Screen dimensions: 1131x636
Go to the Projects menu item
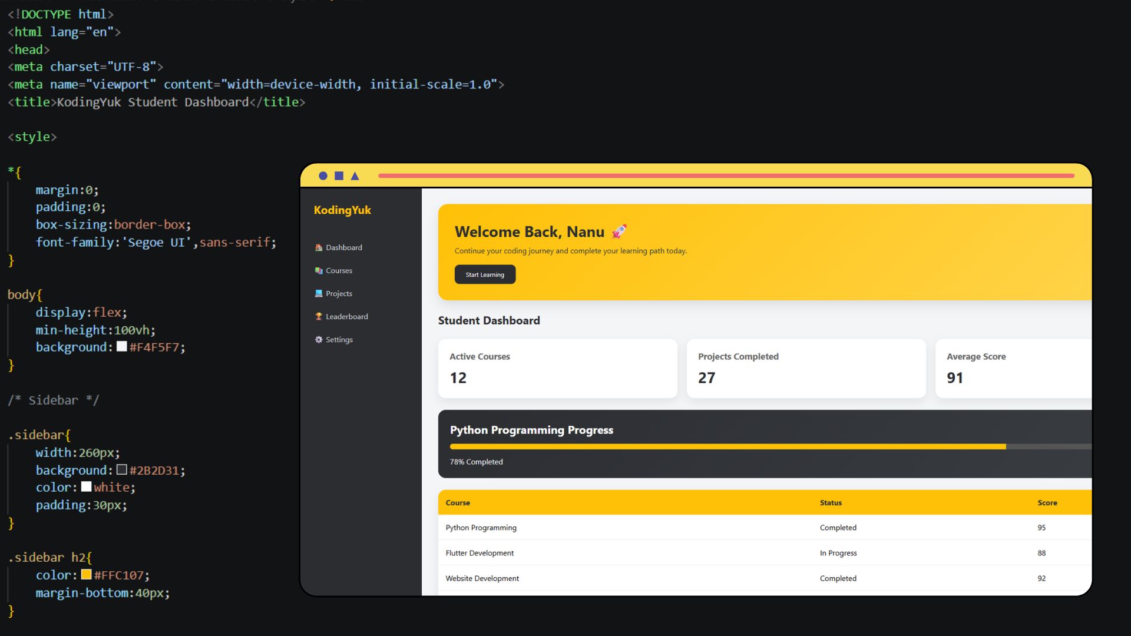coord(333,293)
